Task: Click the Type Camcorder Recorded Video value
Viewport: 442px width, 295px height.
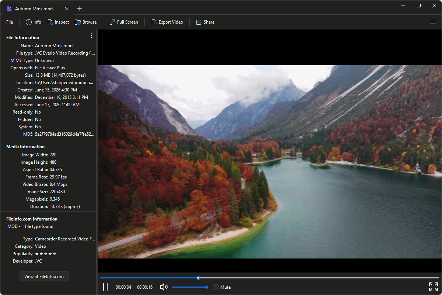Action: coord(65,239)
